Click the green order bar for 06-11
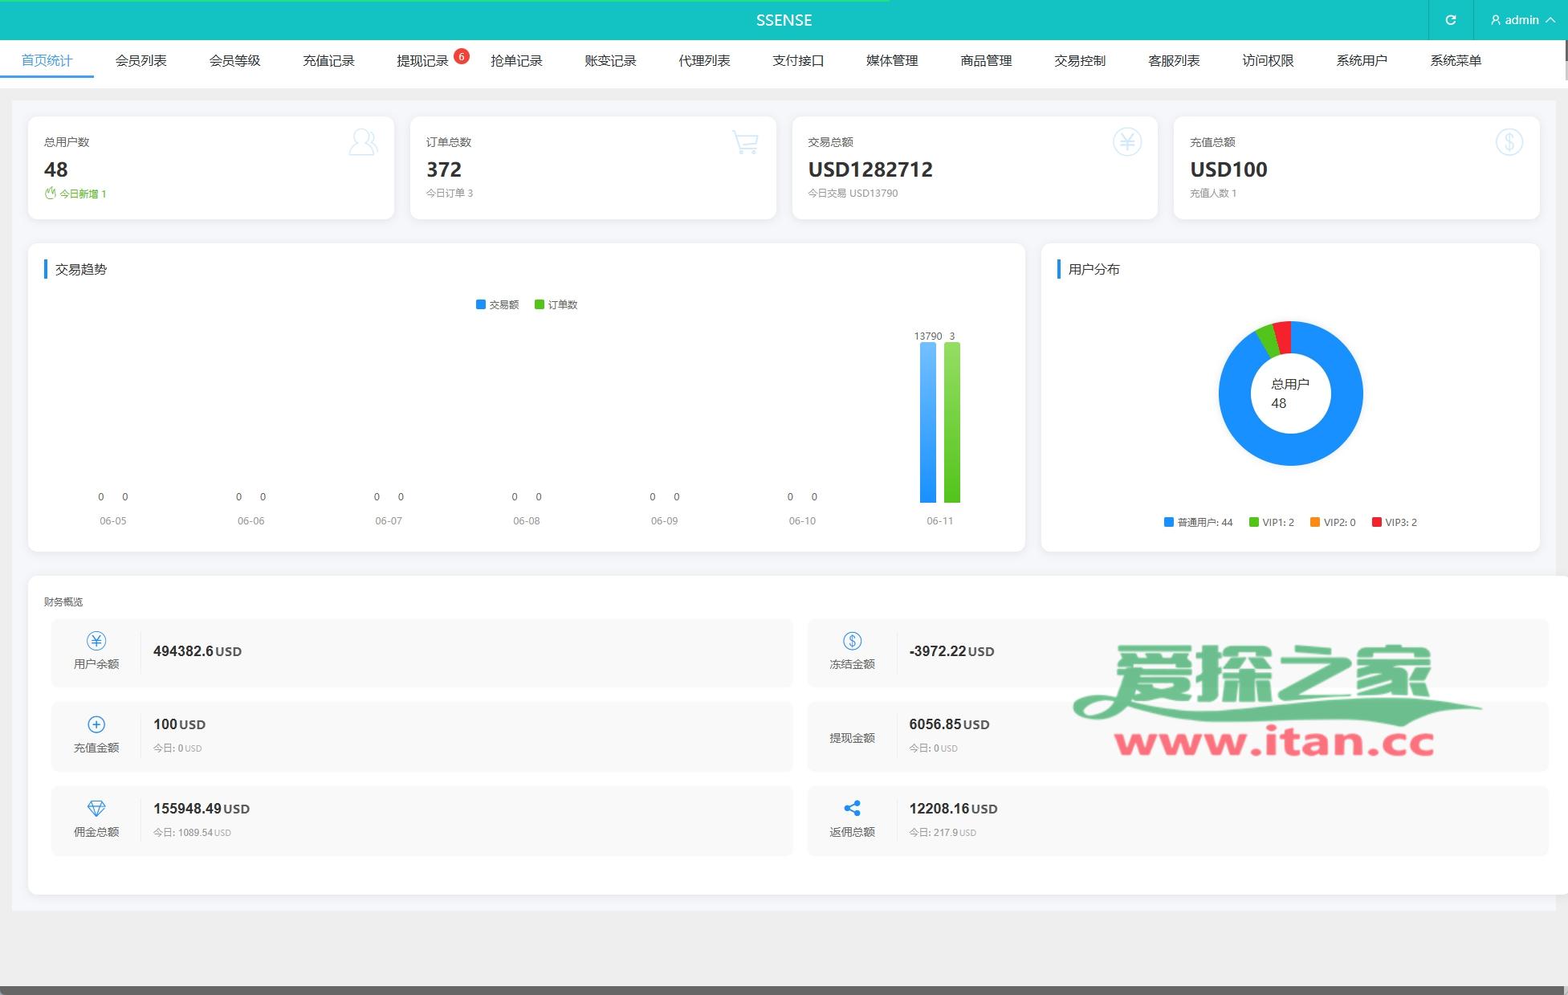The image size is (1568, 995). pos(952,422)
